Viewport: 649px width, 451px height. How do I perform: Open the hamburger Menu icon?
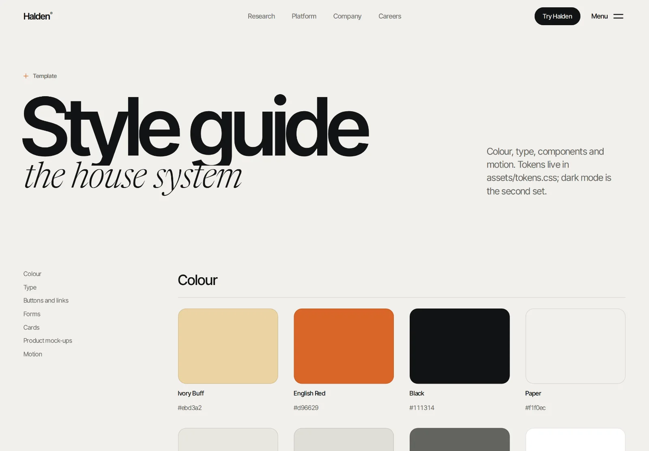pos(618,16)
